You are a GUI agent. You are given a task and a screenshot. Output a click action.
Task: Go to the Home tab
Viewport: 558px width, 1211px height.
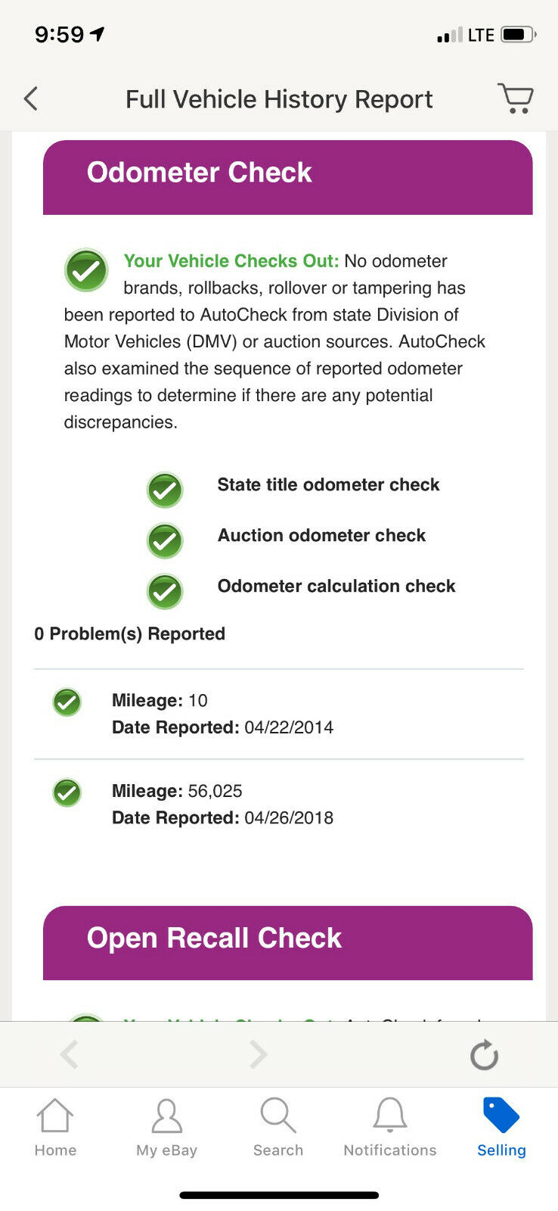55,1128
